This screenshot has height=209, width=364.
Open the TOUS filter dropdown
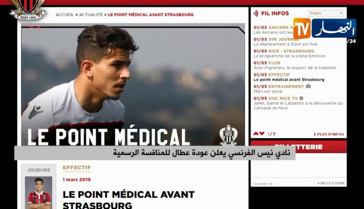(x=326, y=13)
